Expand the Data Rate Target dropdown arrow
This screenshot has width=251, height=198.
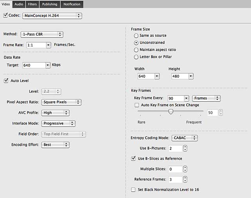point(48,65)
